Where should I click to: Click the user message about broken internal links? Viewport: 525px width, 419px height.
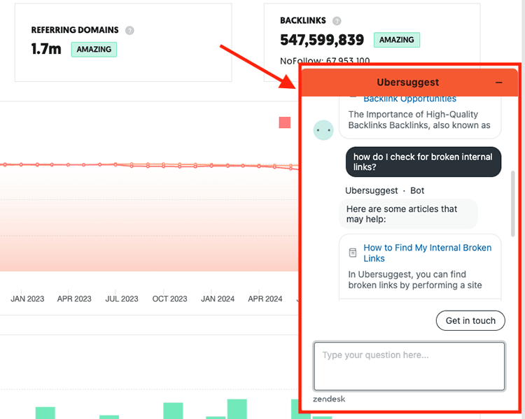(423, 162)
